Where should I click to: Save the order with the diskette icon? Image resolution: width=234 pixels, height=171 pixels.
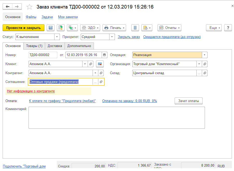coord(51,28)
